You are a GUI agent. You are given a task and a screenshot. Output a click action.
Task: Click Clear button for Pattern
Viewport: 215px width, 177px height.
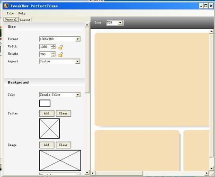point(63,113)
